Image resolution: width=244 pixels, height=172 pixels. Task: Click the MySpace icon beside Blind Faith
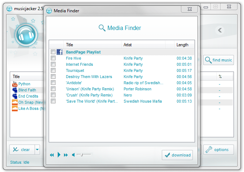coord(15,90)
